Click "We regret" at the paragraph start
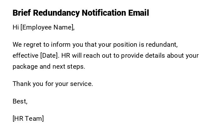 coord(27,45)
